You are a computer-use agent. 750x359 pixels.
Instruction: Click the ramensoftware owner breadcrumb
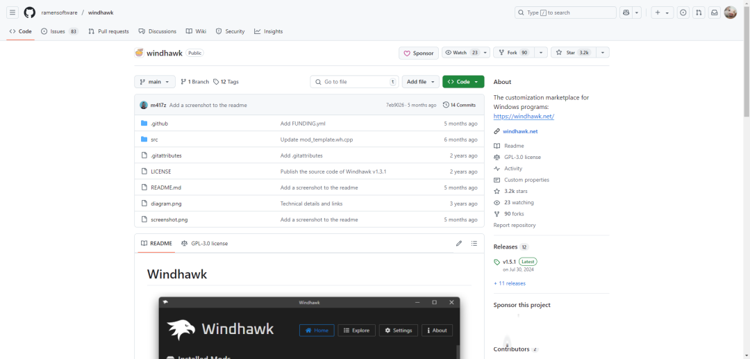point(59,13)
